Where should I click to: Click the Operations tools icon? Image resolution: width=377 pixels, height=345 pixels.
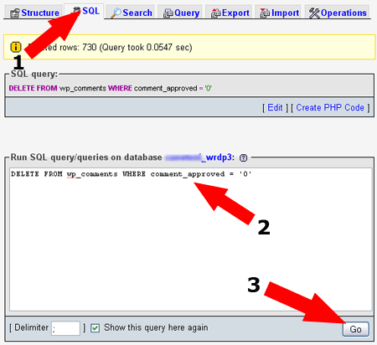click(x=314, y=13)
